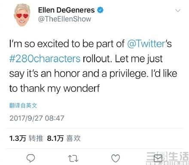Click the 喜欢 label beside 8.1万
This screenshot has height=165, width=189.
[x=73, y=138]
